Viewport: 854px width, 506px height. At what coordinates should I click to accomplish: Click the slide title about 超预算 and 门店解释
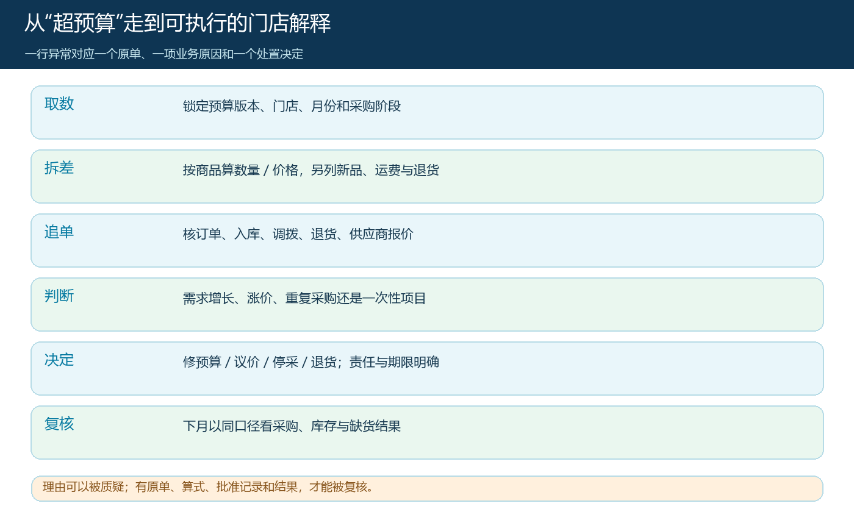pyautogui.click(x=178, y=24)
